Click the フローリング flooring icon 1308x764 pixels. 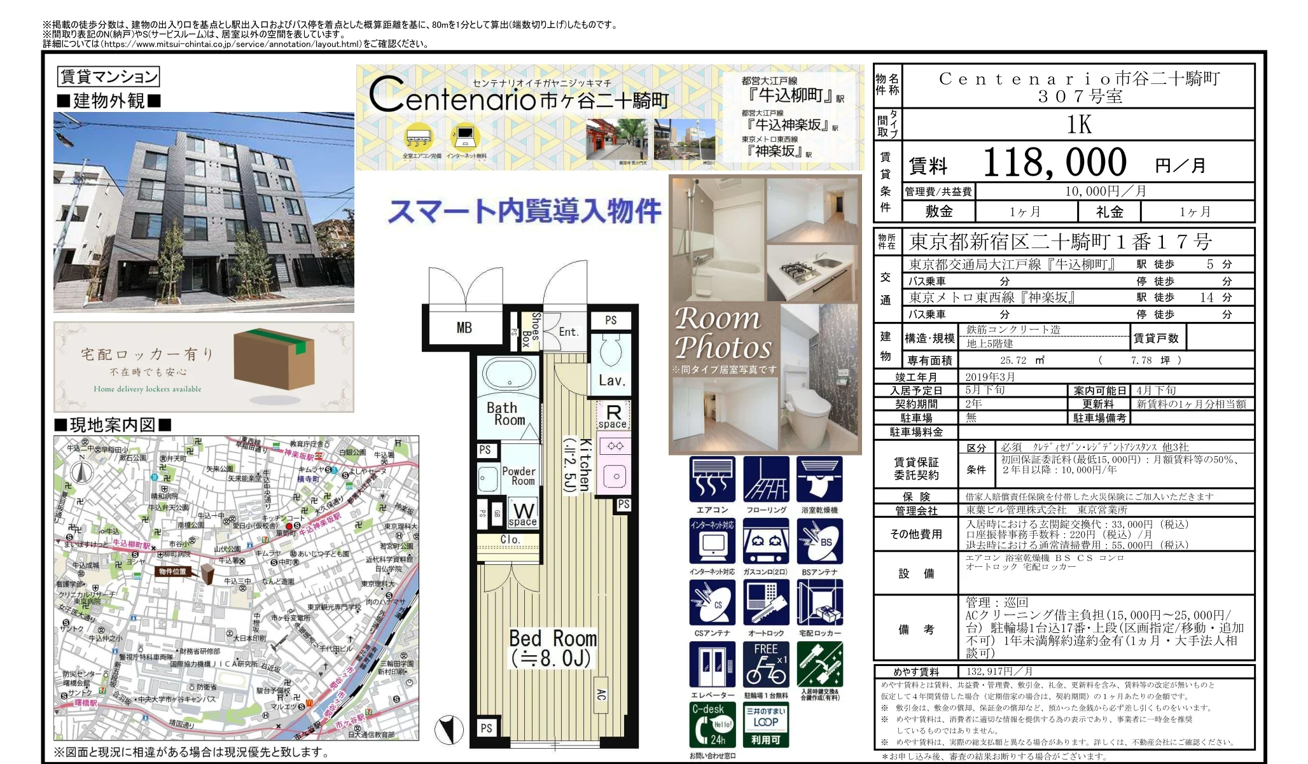tap(766, 479)
